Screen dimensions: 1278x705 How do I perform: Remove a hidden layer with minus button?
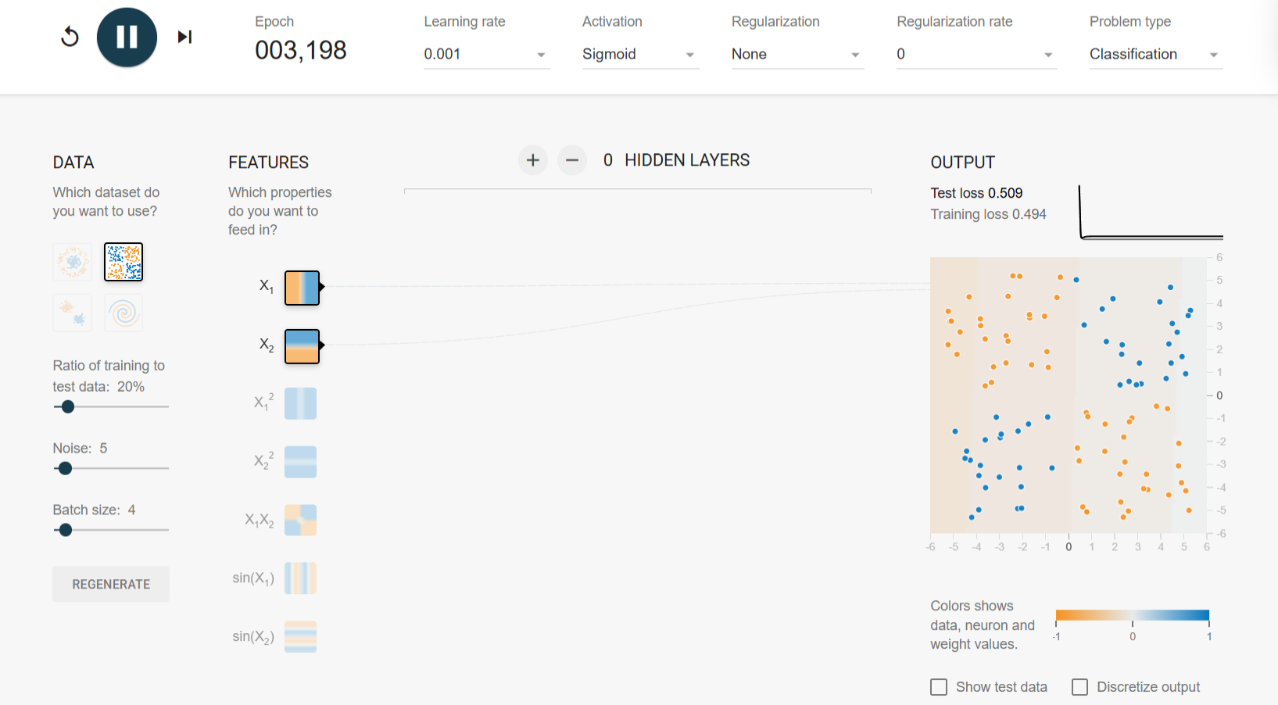pyautogui.click(x=572, y=160)
